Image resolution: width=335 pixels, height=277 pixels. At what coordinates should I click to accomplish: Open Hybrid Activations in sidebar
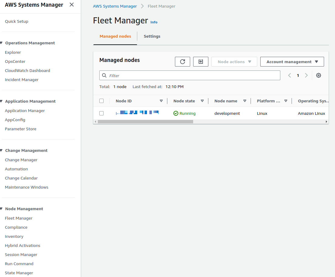(22, 246)
